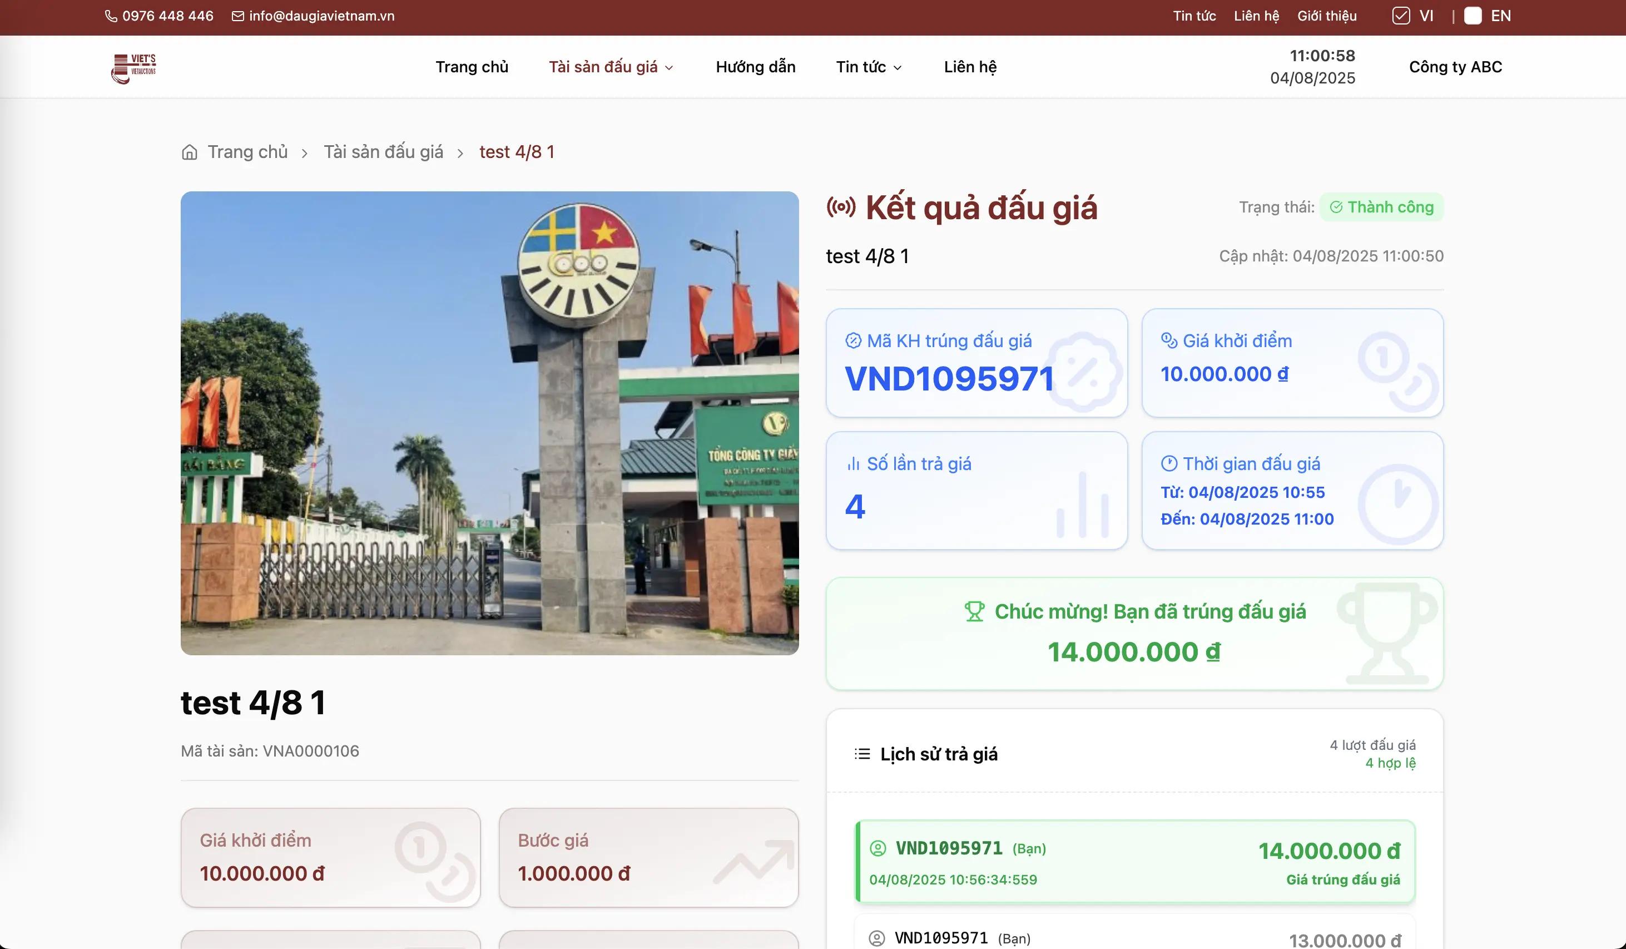
Task: Click the check icon in the Thành công badge
Action: point(1336,207)
